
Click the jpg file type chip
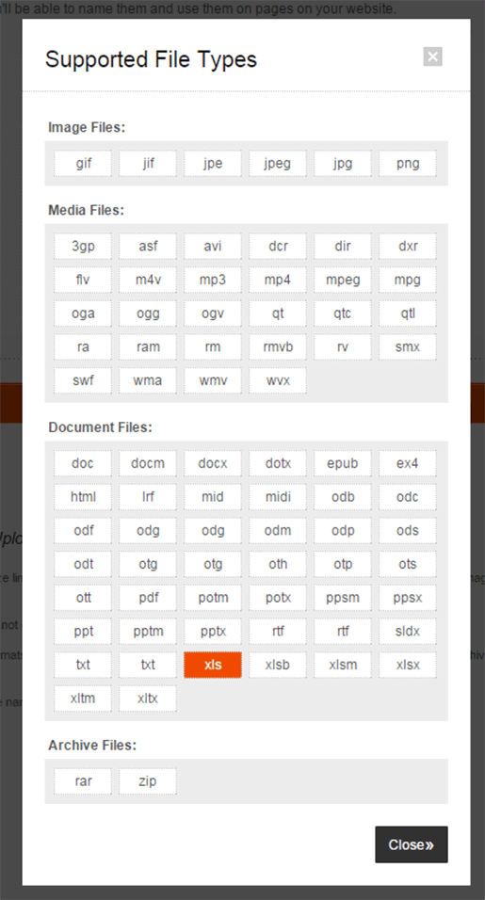343,163
